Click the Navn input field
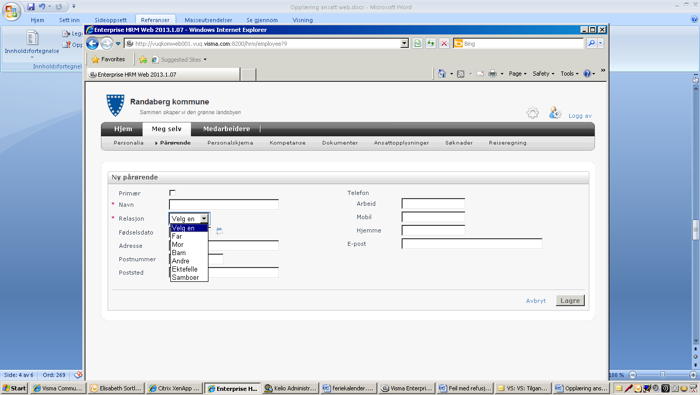This screenshot has width=700, height=395. (x=224, y=205)
